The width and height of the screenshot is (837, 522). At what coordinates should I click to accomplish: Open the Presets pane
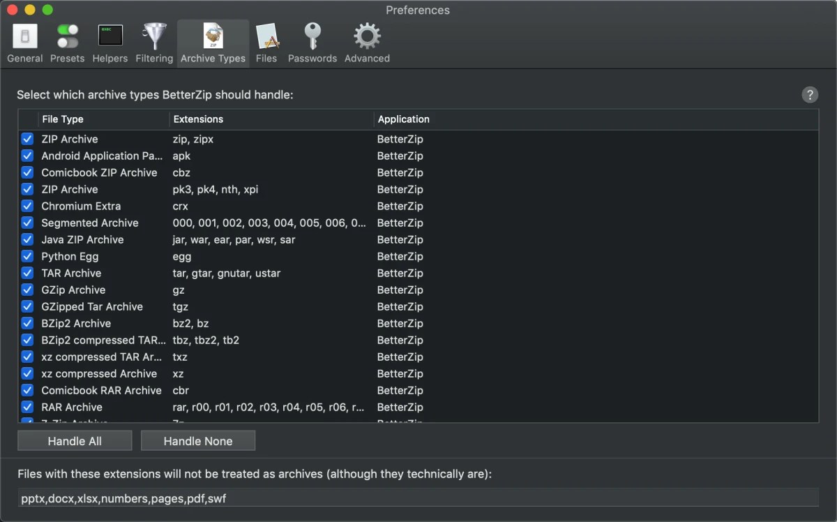click(x=68, y=43)
